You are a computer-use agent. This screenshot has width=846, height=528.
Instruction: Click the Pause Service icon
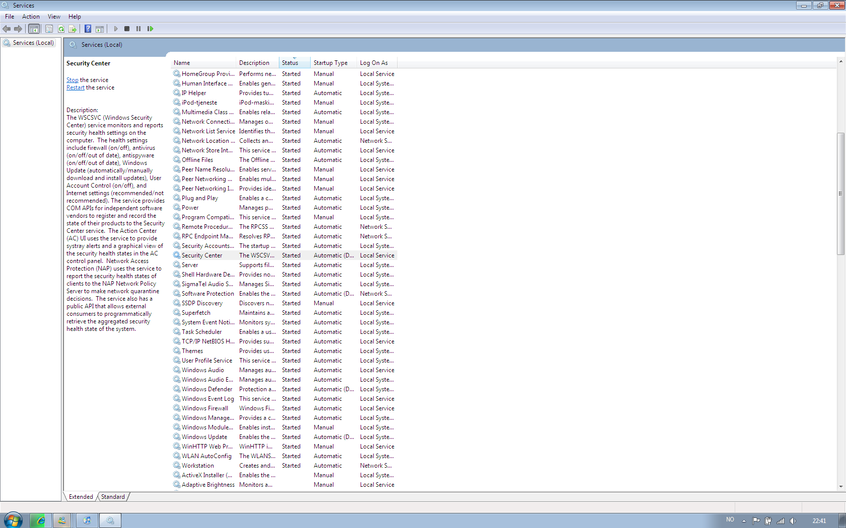pos(138,29)
